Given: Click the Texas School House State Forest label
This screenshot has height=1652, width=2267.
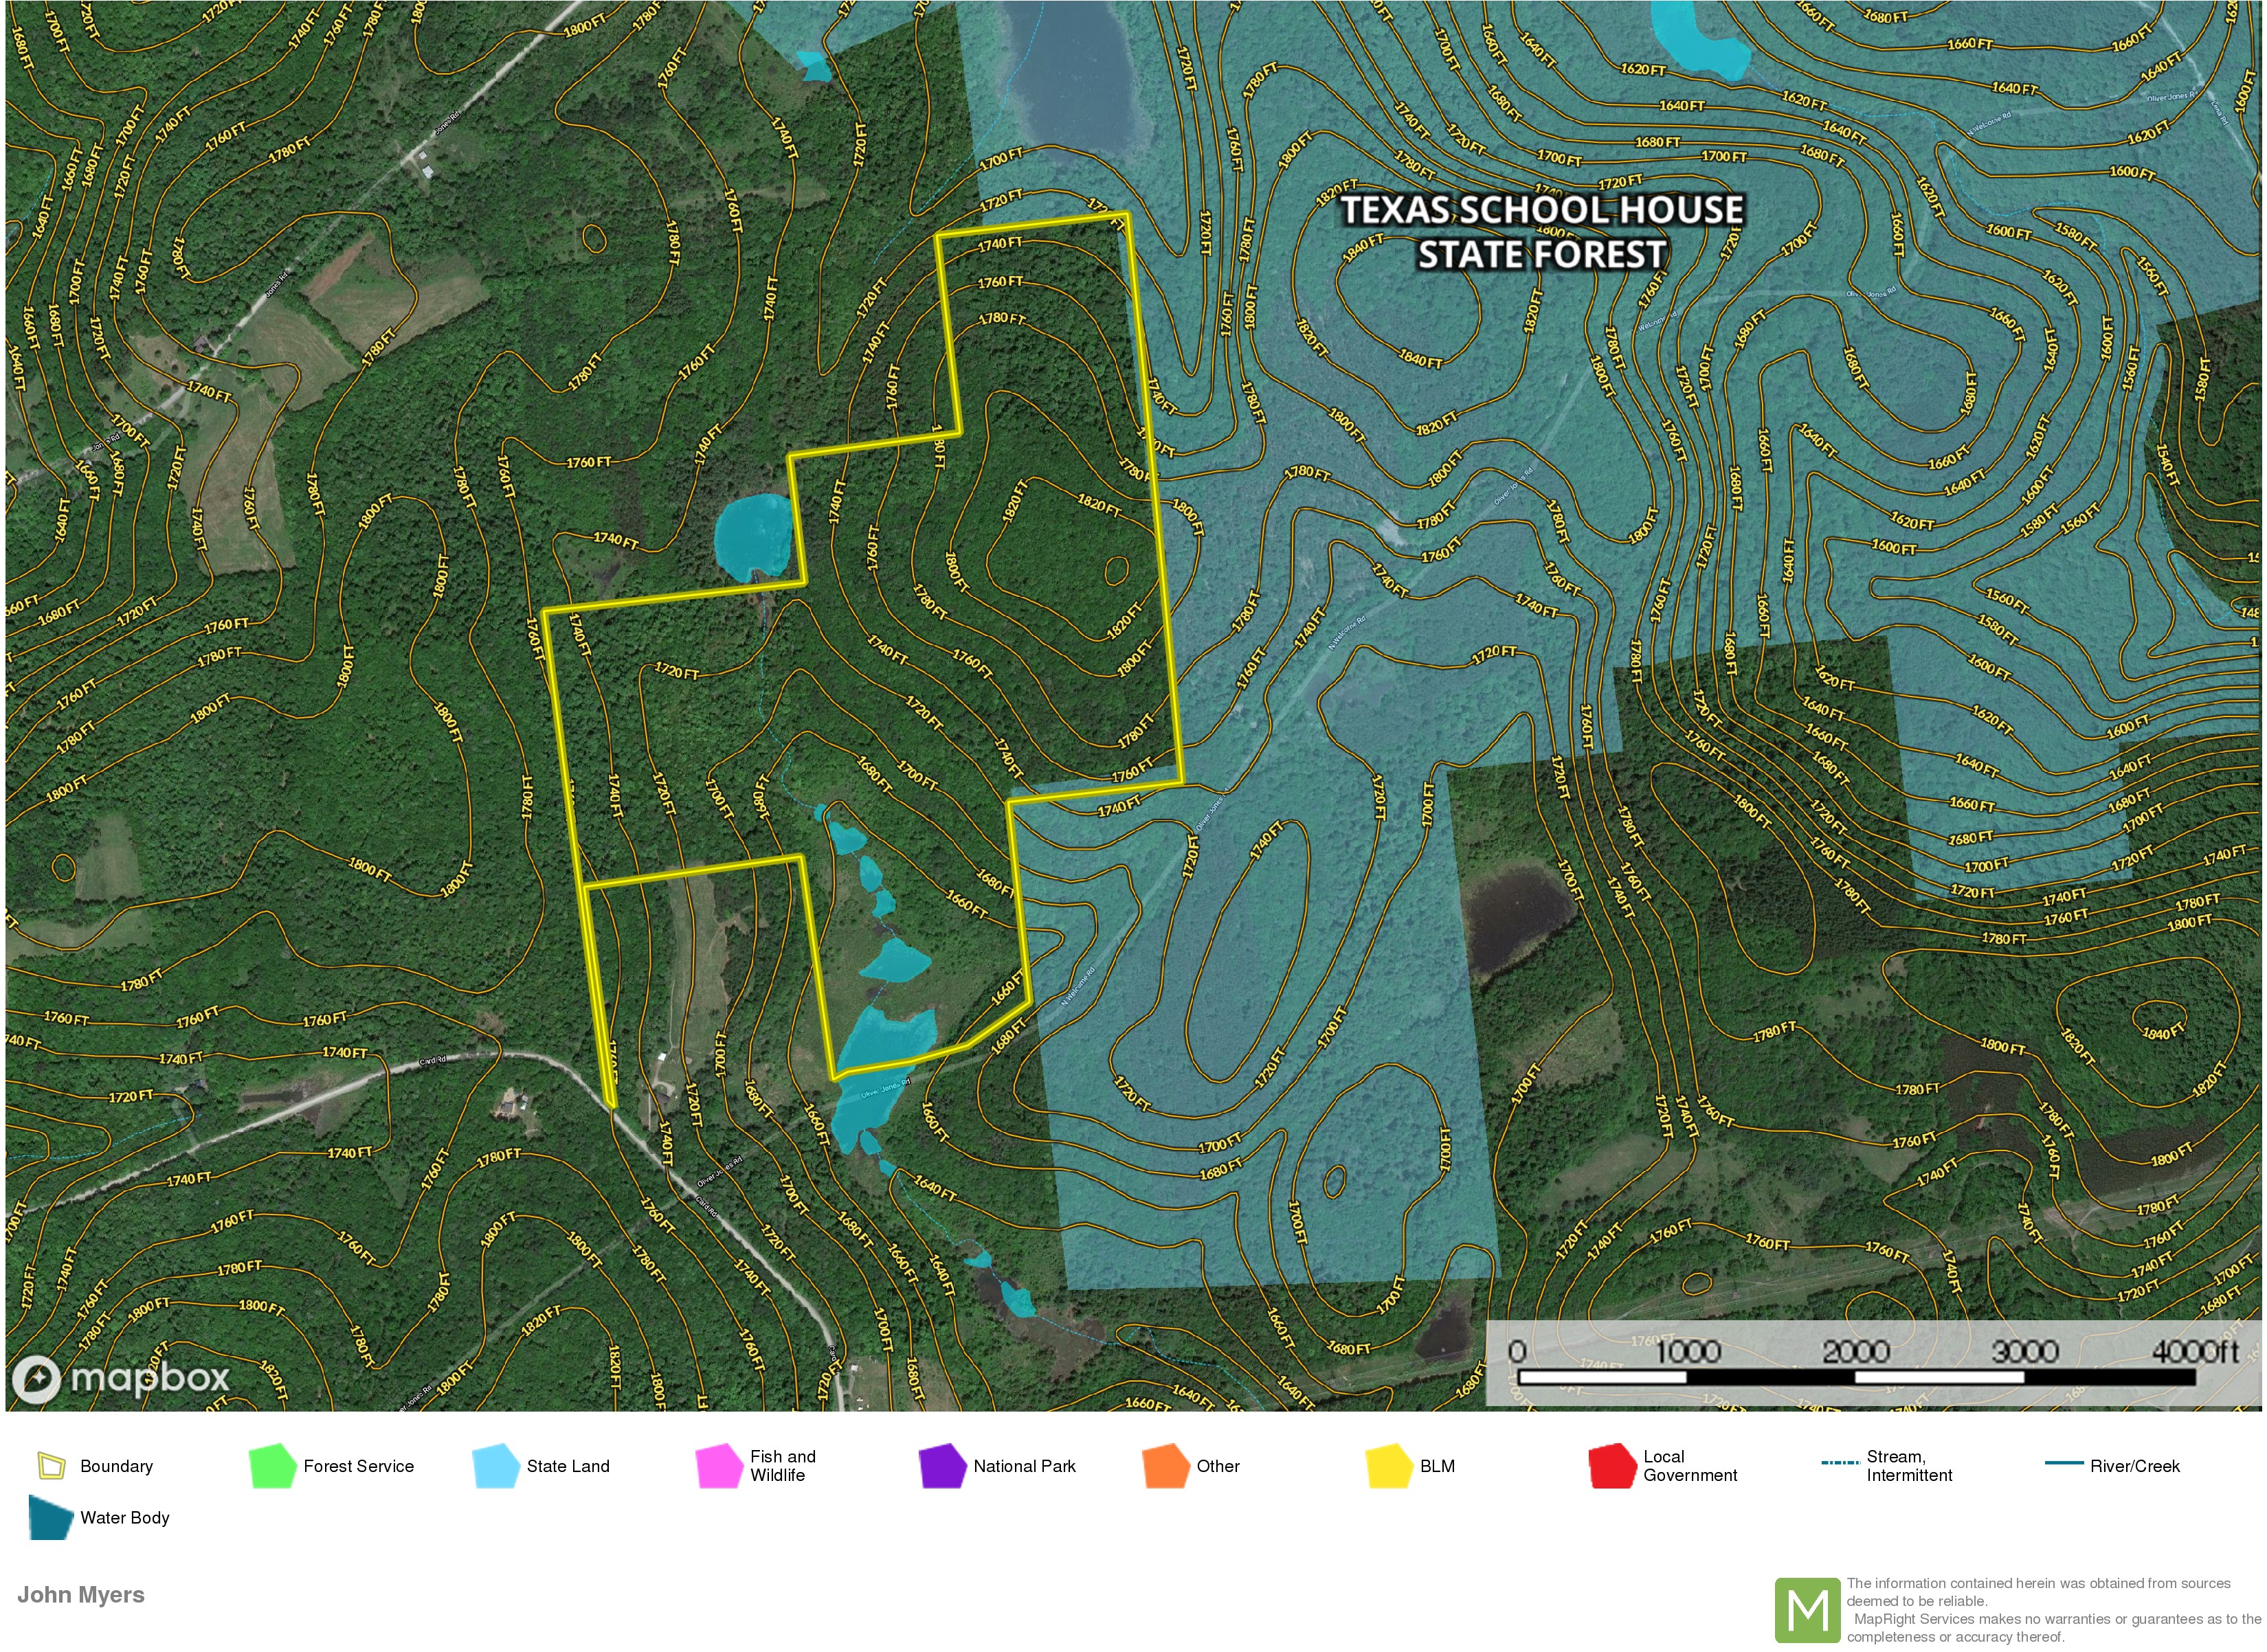Looking at the screenshot, I should pyautogui.click(x=1543, y=232).
